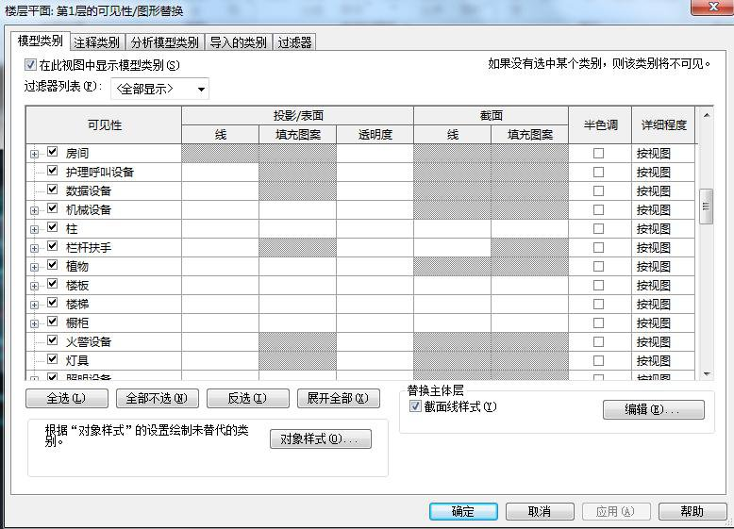Select cut fill pattern cell for 楼板
Screen dimensions: 734x529
[x=529, y=286]
